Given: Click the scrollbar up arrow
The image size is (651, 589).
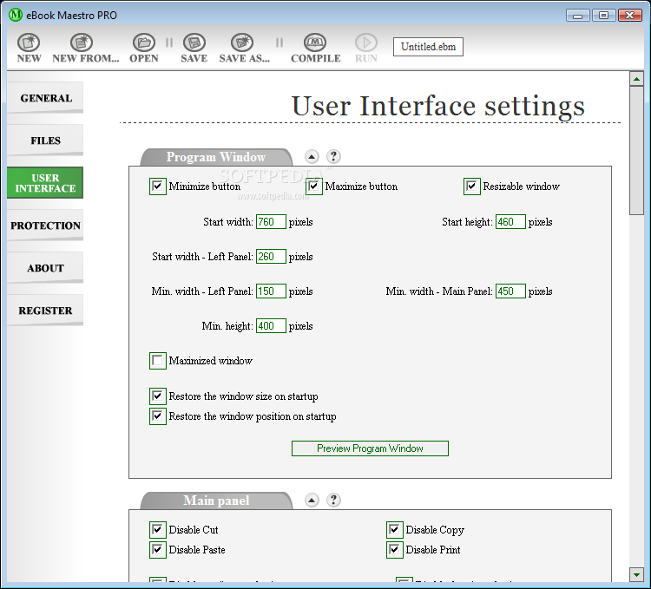Looking at the screenshot, I should (x=636, y=78).
